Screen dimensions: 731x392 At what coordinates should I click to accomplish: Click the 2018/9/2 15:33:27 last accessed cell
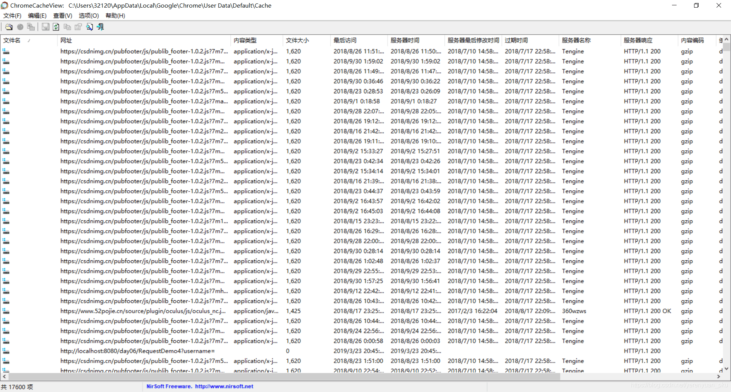[358, 151]
